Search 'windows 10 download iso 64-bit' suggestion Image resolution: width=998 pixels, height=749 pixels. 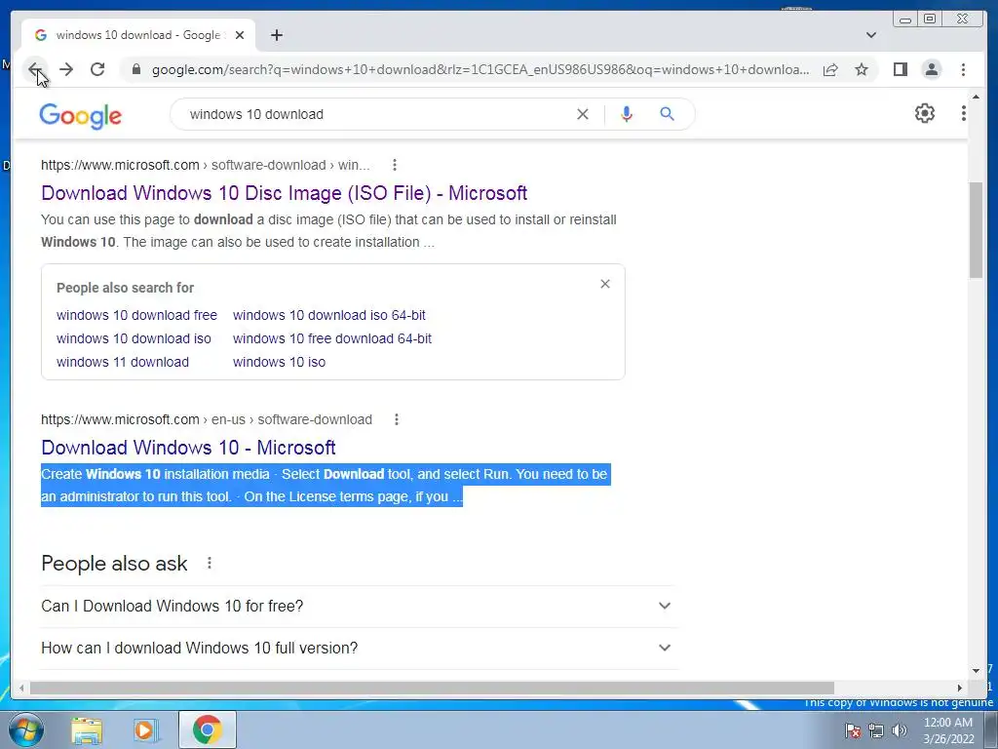(329, 315)
